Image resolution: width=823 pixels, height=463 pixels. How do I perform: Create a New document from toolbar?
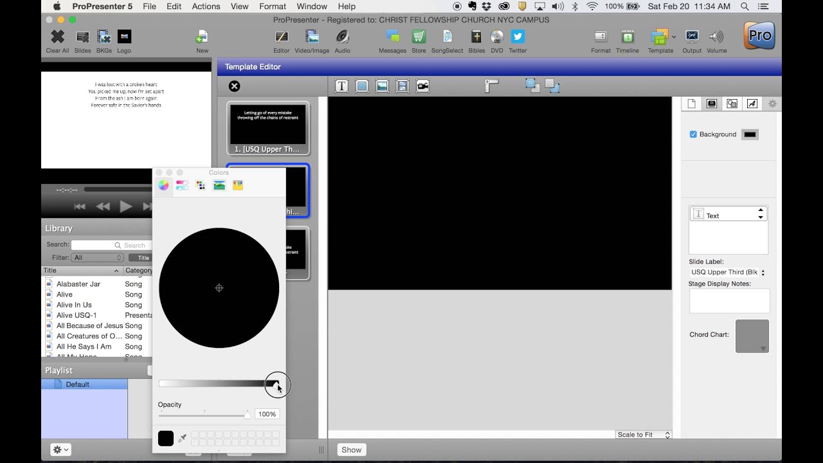pyautogui.click(x=202, y=37)
